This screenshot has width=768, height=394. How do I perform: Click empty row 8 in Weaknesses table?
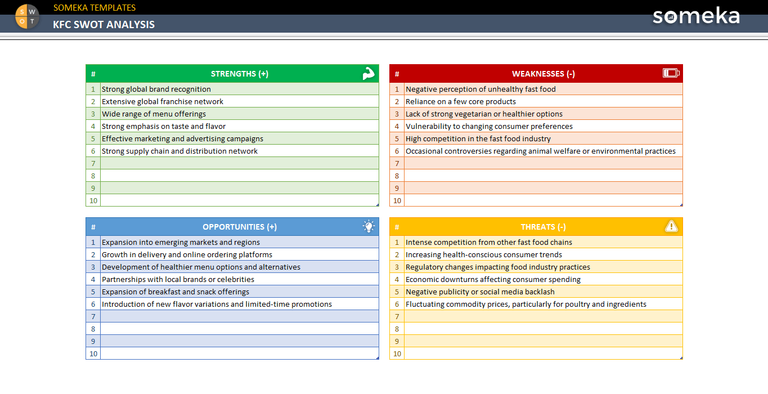click(x=544, y=176)
